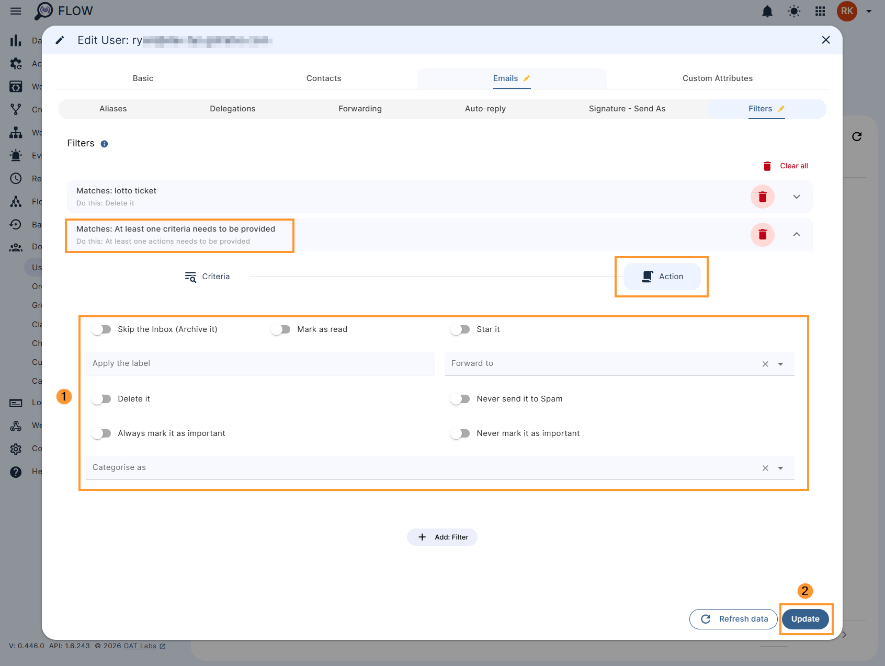
Task: Open the Categorise as dropdown arrow
Action: 780,468
